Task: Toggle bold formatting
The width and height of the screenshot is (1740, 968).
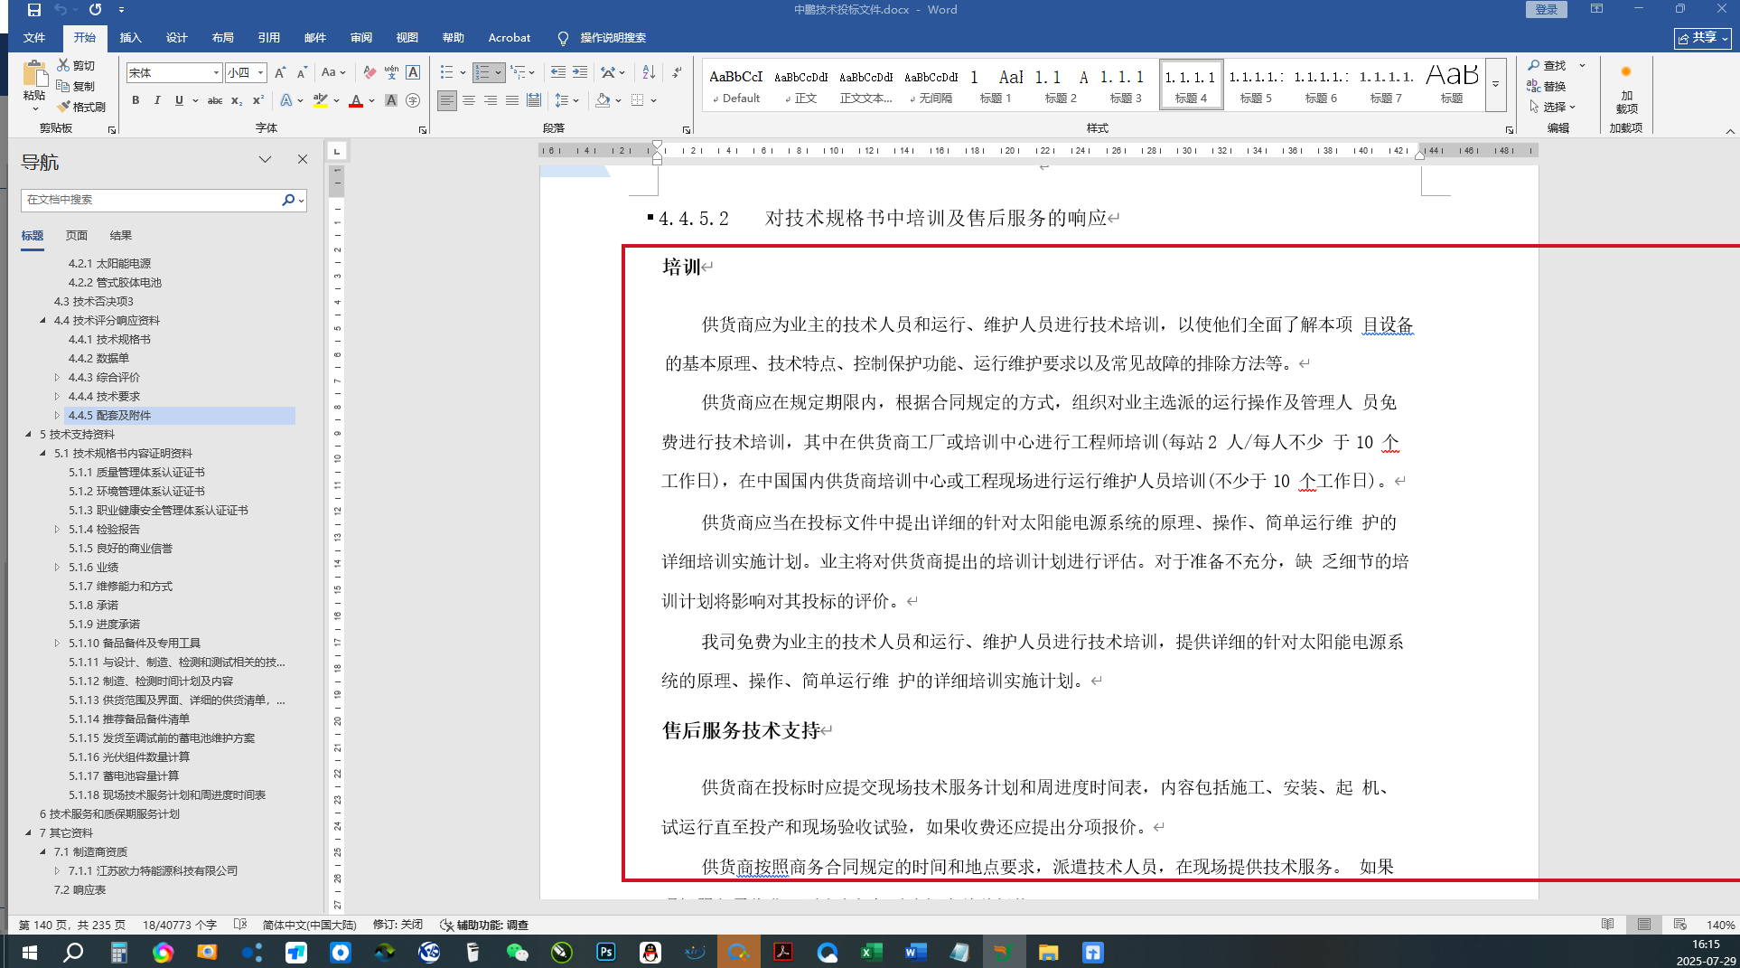Action: click(136, 100)
